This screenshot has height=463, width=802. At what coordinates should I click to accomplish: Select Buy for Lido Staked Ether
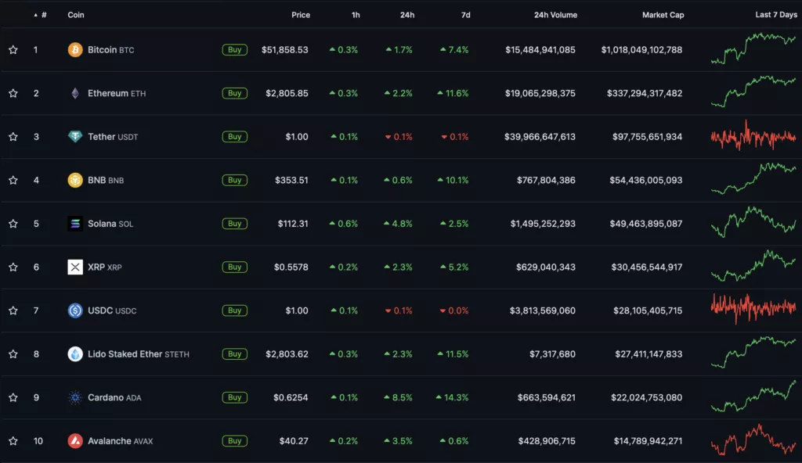tap(235, 354)
